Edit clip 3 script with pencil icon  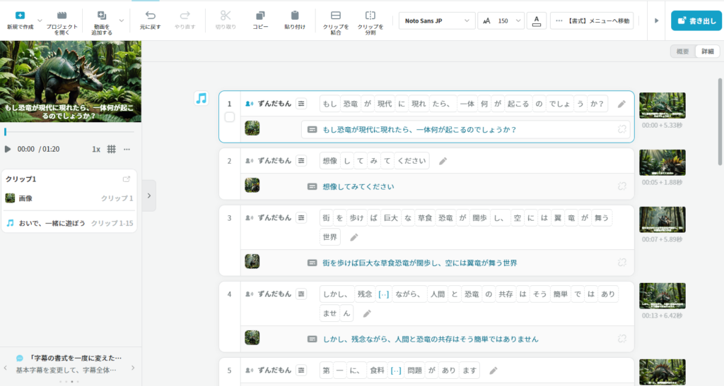(354, 237)
